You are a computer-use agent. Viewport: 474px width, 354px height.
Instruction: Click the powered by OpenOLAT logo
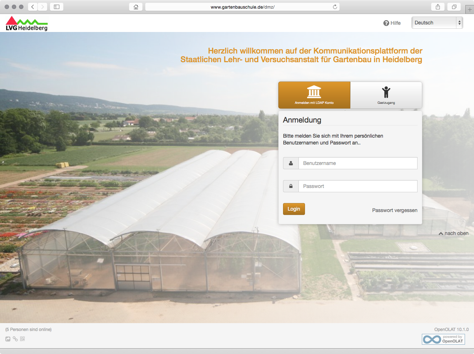pos(443,339)
